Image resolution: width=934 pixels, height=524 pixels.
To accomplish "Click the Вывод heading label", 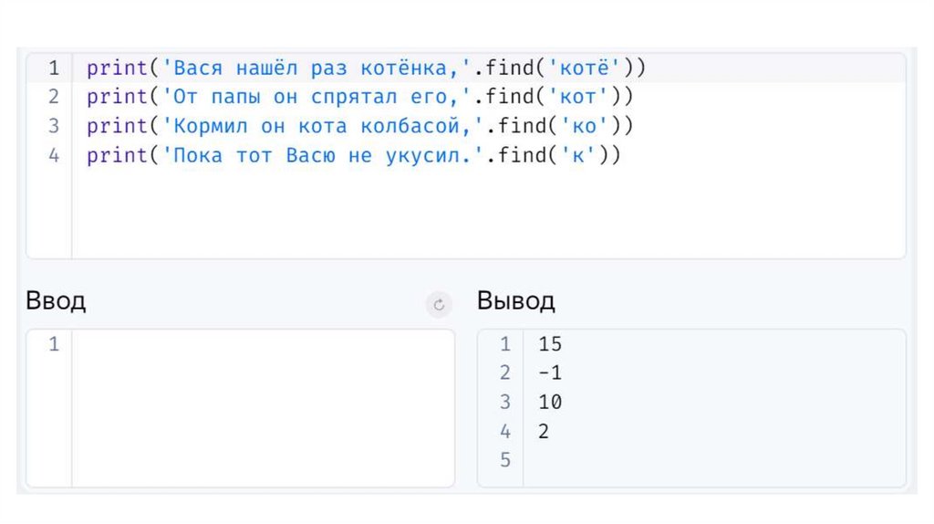I will click(515, 301).
